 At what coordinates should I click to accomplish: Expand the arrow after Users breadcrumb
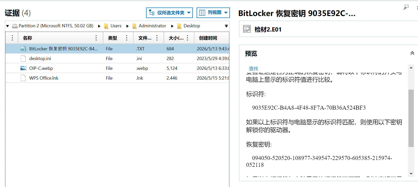128,26
